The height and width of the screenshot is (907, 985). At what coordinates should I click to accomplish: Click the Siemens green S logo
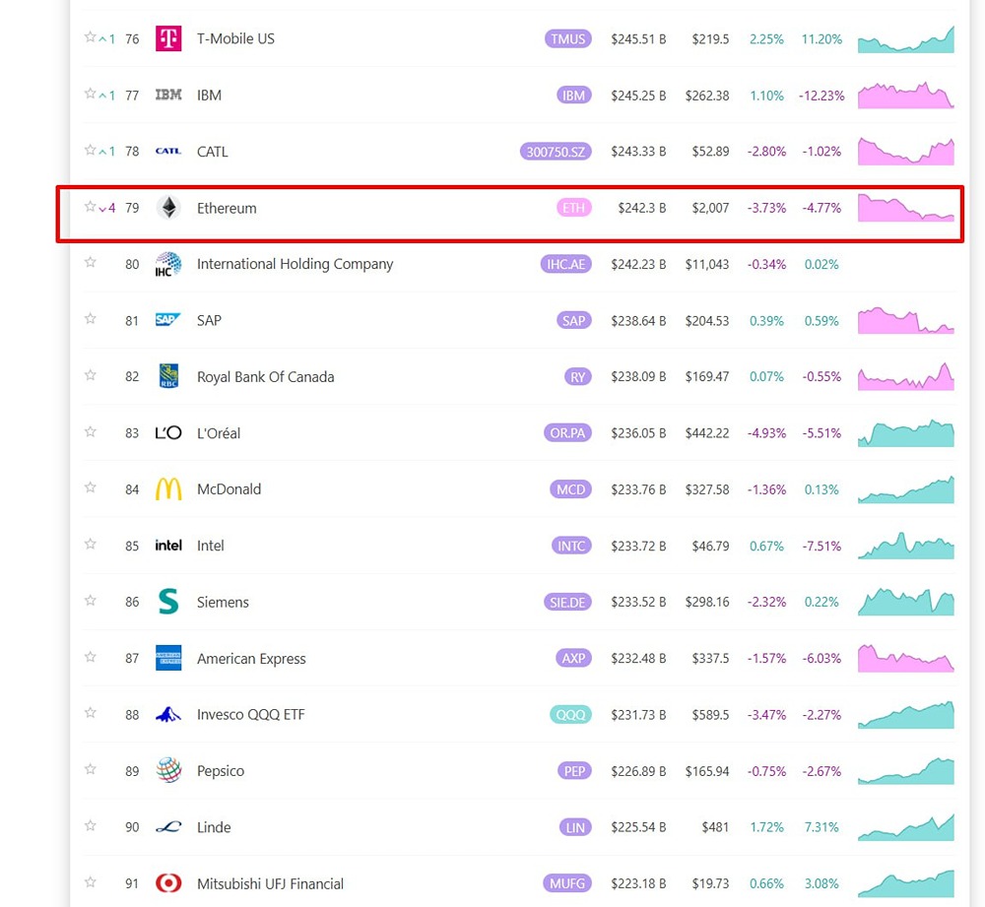[x=168, y=603]
